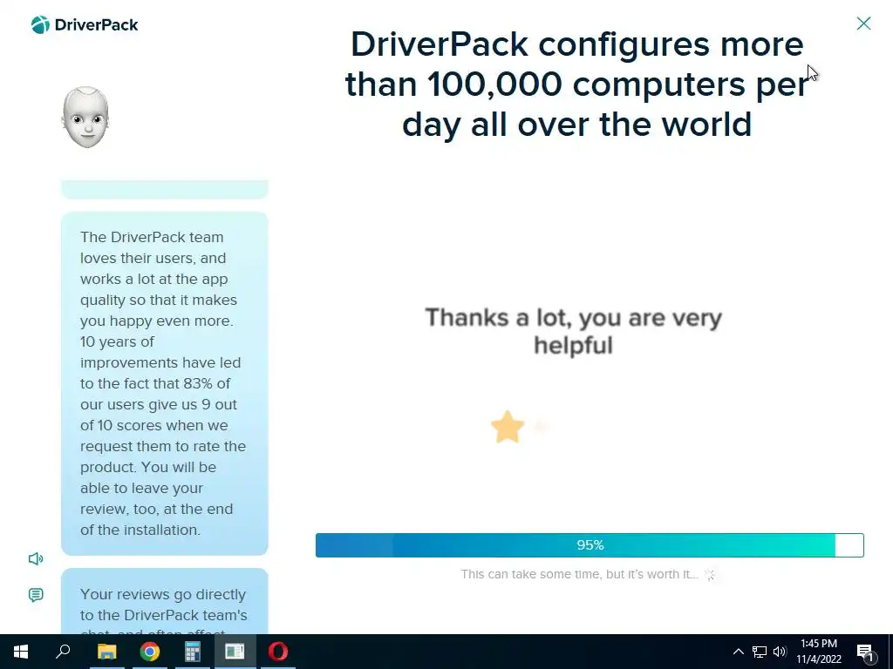The width and height of the screenshot is (893, 669).
Task: Click the 95% installation progress bar
Action: point(590,545)
